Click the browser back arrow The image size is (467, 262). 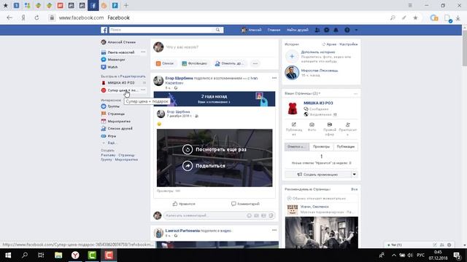coord(9,17)
